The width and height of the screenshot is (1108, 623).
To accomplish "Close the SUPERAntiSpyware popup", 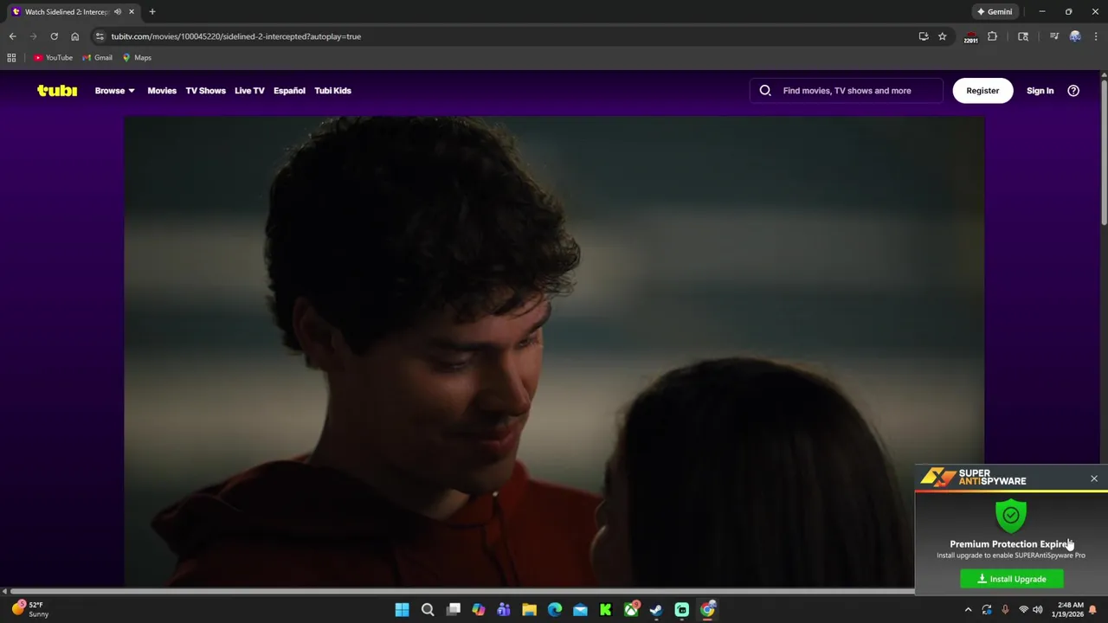I will [x=1094, y=478].
